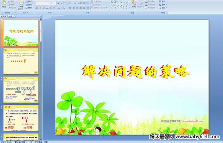223x143 pixels.
Task: Open the font size dropdown showing 32
Action: pyautogui.click(x=53, y=3)
